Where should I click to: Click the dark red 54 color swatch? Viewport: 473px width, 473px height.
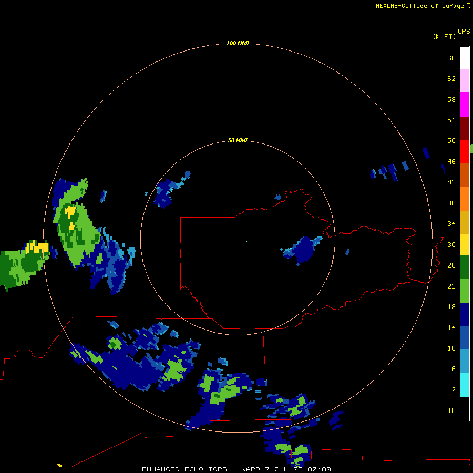[x=464, y=128]
